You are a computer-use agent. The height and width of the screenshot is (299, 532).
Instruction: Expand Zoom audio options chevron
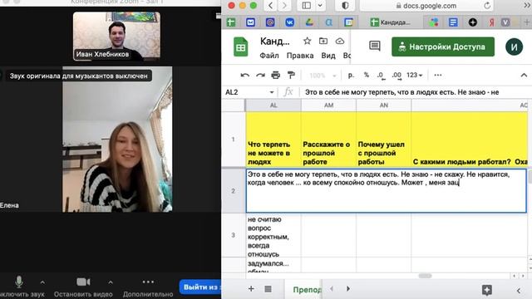[42, 282]
